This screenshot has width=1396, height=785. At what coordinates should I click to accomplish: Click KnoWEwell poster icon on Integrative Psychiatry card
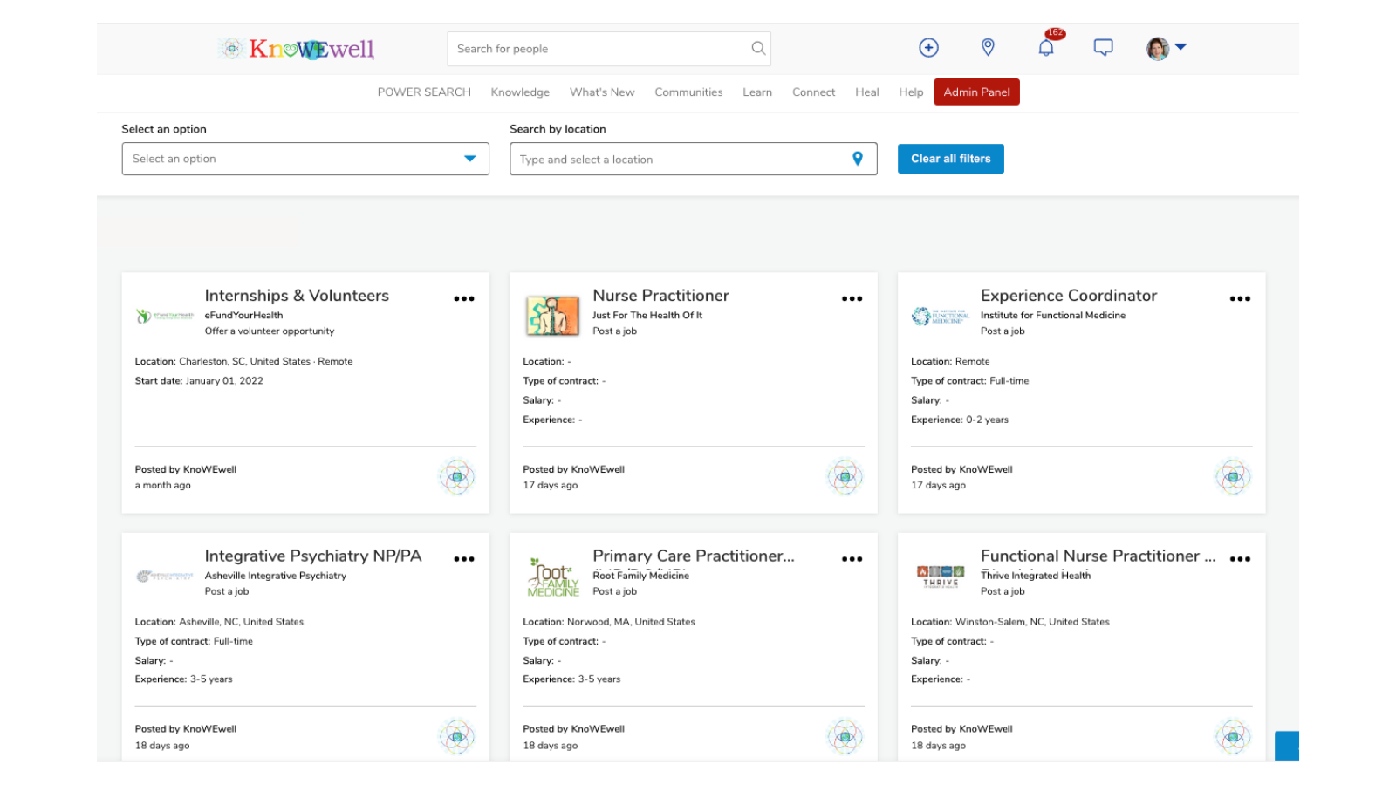[x=457, y=737]
